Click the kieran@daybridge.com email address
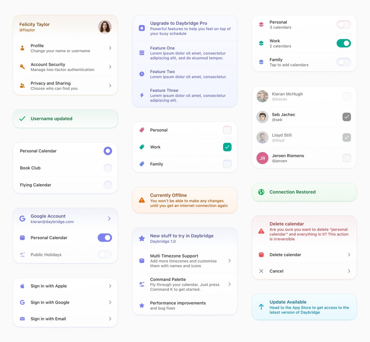370x342 pixels. click(52, 222)
